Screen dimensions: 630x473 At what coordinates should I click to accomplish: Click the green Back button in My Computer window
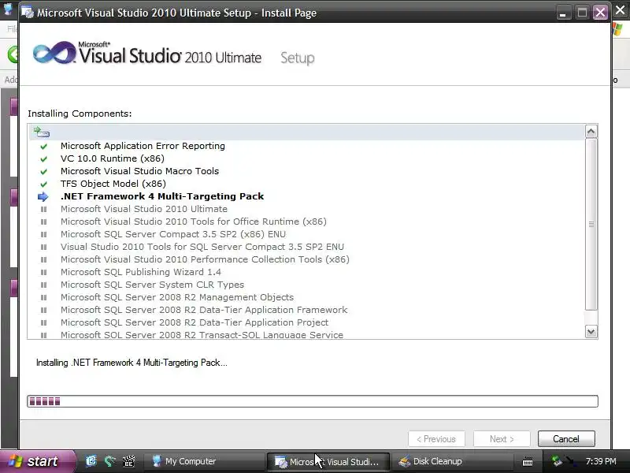13,54
